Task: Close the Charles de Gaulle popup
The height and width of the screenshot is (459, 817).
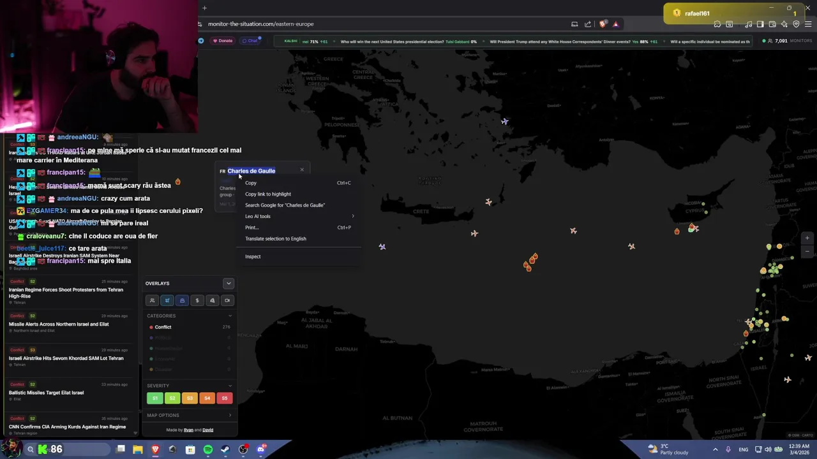Action: coord(302,170)
